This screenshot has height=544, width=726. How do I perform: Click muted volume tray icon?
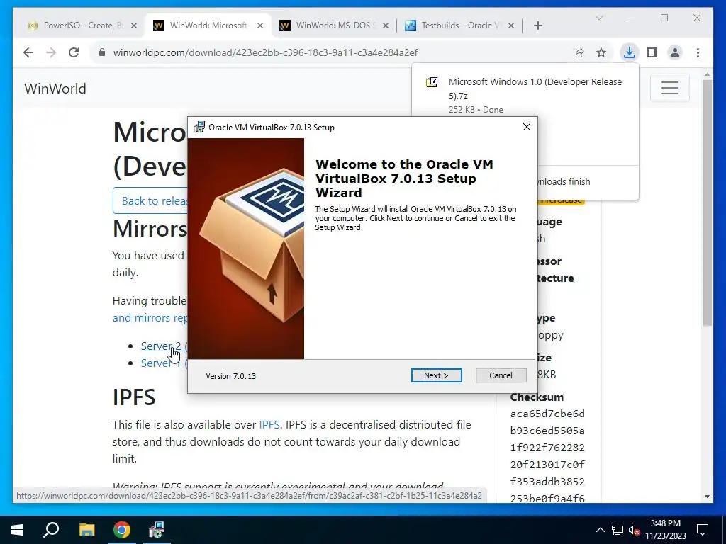(x=634, y=530)
